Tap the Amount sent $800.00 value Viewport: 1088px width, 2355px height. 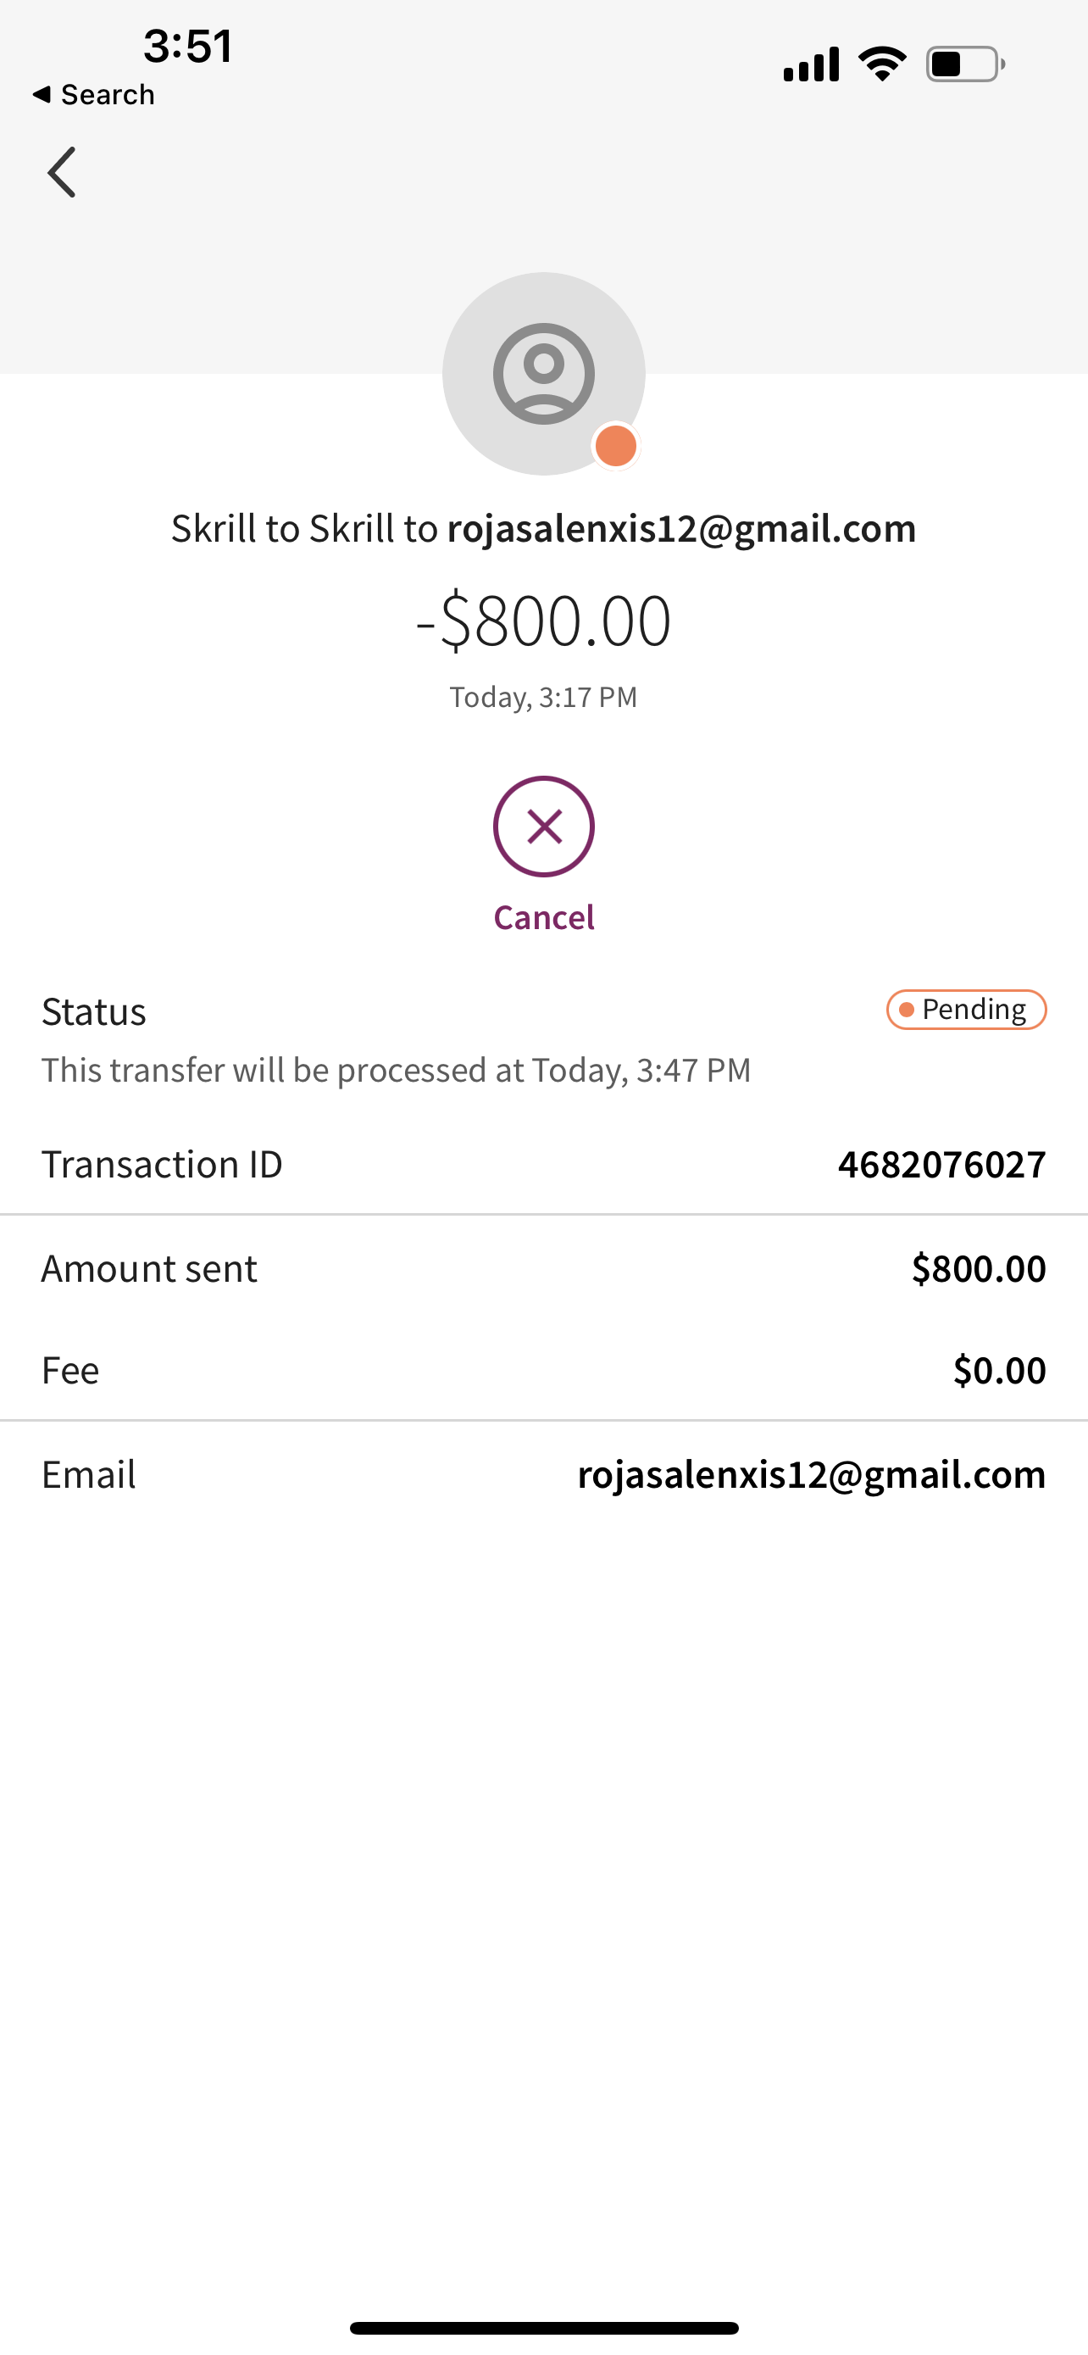tap(978, 1268)
